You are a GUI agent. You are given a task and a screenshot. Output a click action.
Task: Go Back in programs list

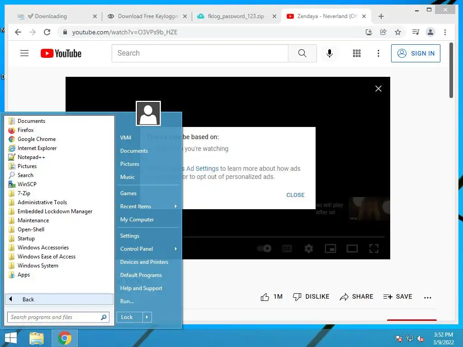[59, 300]
